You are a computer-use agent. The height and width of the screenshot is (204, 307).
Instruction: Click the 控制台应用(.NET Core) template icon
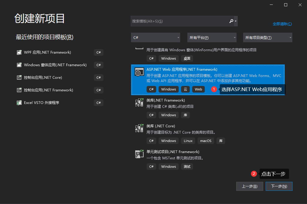(x=19, y=78)
